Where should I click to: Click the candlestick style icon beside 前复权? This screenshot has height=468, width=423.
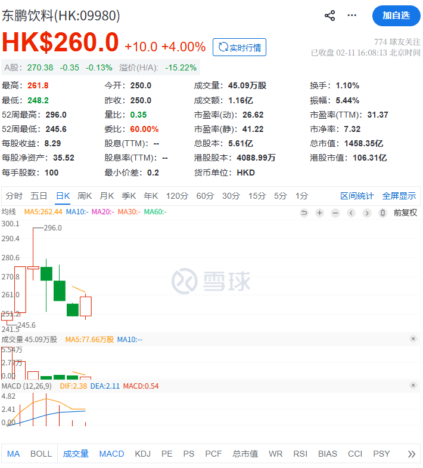[x=382, y=213]
